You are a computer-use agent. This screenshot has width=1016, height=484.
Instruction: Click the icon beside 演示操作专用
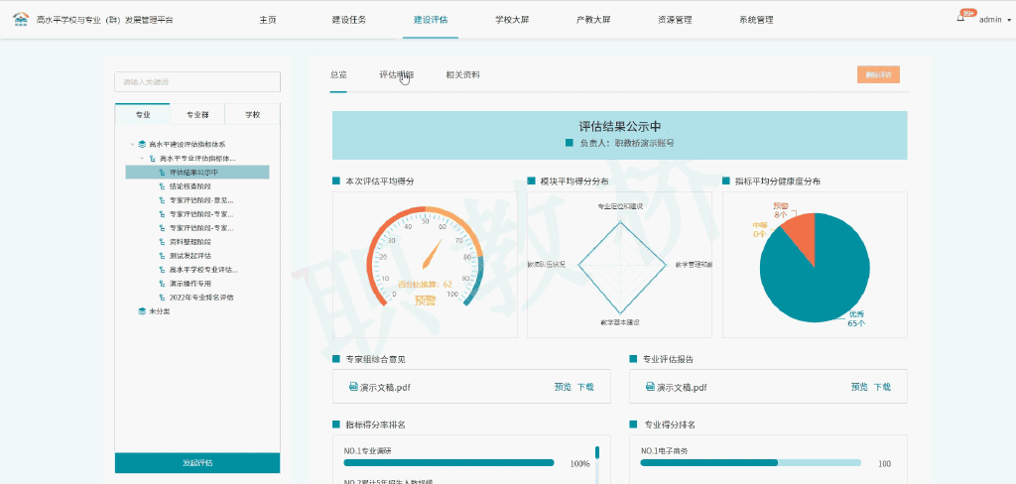[x=162, y=284]
